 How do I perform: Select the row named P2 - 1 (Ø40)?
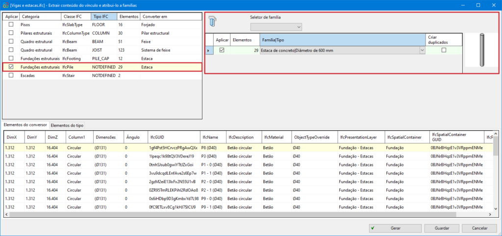coord(248,190)
